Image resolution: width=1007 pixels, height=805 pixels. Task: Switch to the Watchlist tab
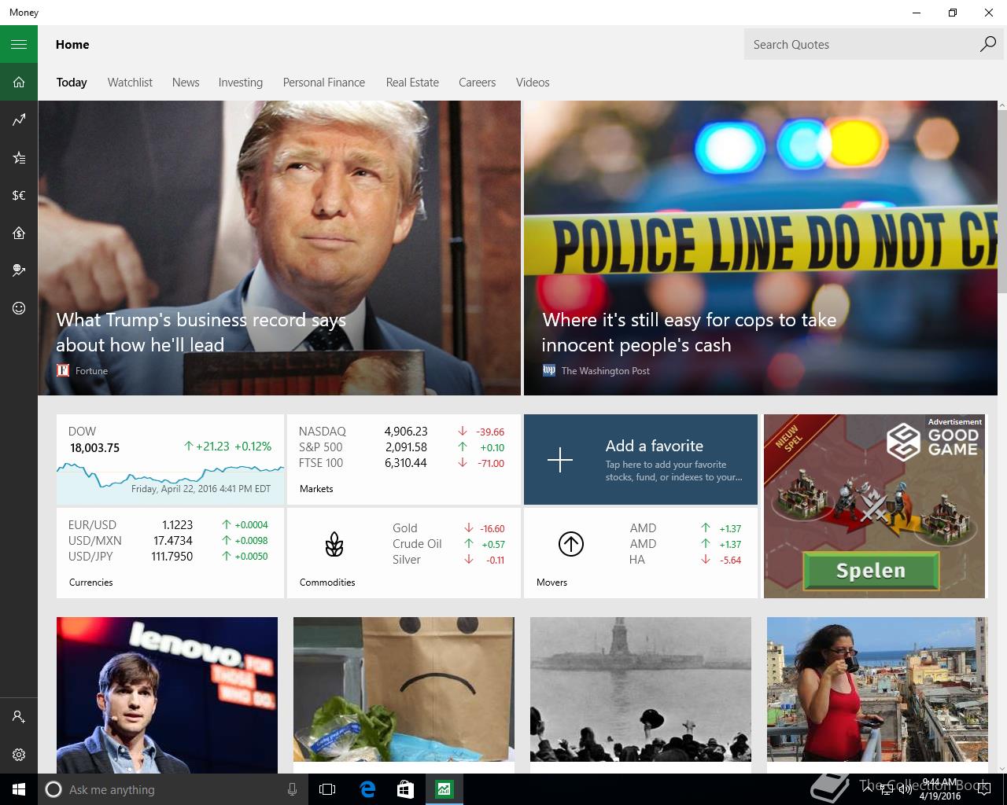pyautogui.click(x=130, y=82)
